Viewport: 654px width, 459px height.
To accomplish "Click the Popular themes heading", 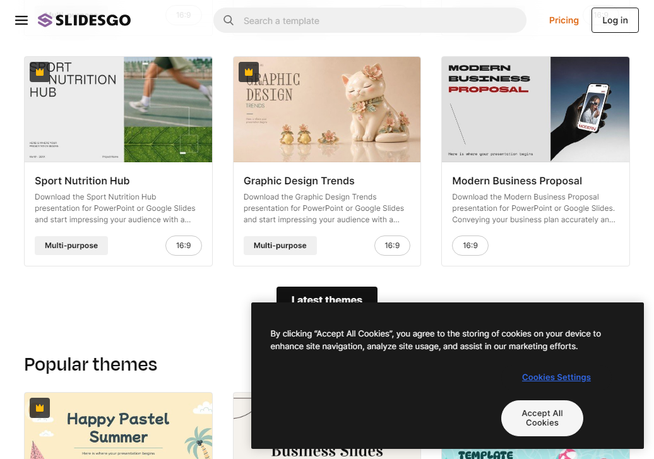I will (90, 364).
